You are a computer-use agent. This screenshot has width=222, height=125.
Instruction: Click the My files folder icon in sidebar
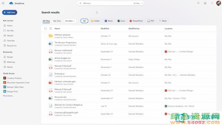(5, 31)
